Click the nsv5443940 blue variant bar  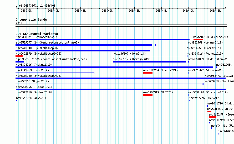[83, 51]
